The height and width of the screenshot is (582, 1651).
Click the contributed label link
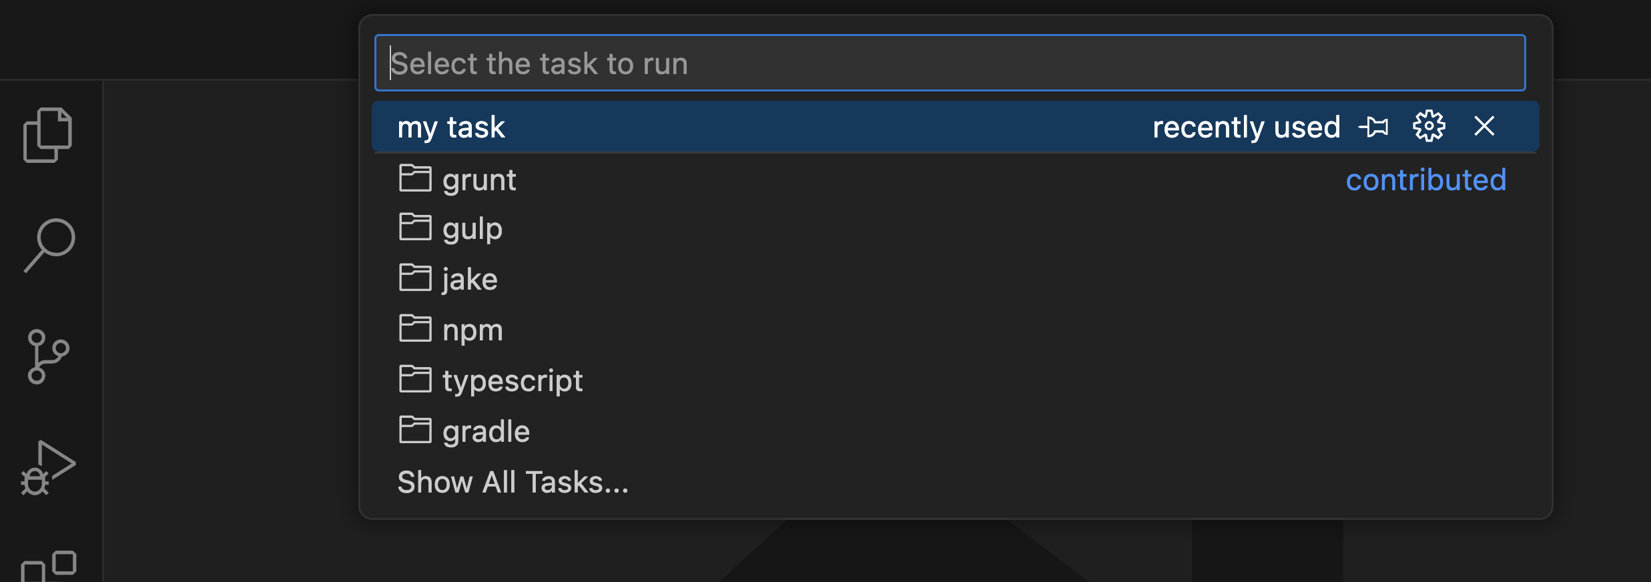1426,179
